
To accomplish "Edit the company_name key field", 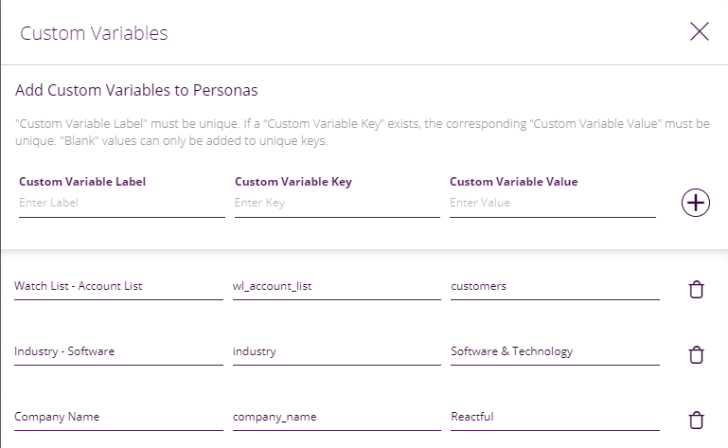I will pyautogui.click(x=337, y=418).
